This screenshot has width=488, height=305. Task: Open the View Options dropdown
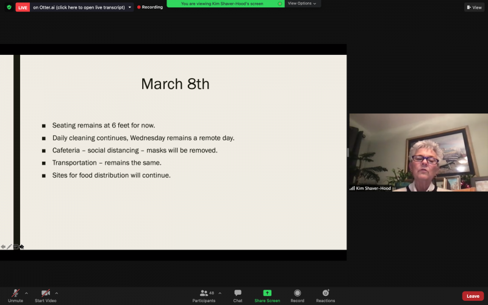[302, 4]
